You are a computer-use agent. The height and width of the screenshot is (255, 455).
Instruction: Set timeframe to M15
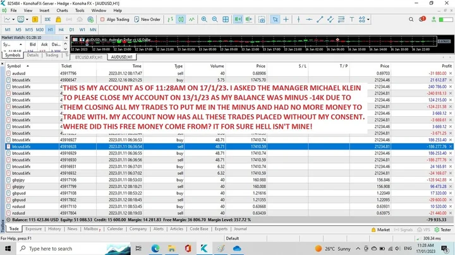(29, 30)
